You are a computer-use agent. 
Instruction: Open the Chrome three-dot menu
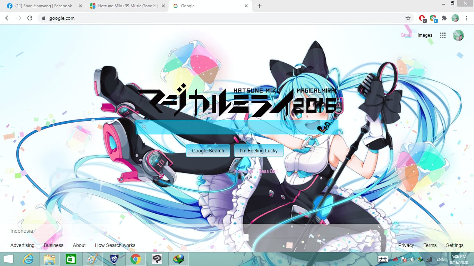coord(466,18)
